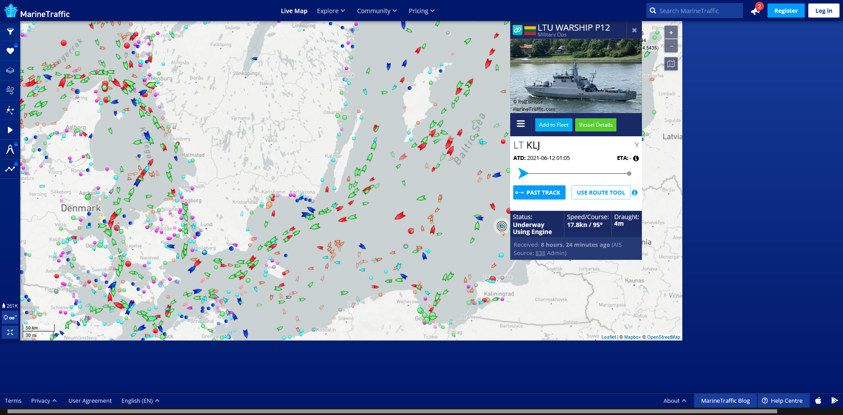Show the vessel PAST TRACK
The image size is (843, 415).
coord(539,192)
